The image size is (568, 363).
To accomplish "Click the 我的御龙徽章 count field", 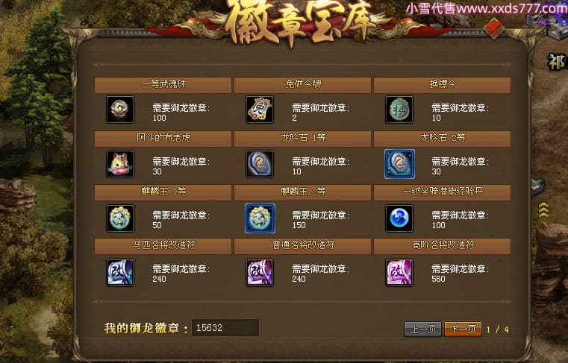I will tap(225, 327).
